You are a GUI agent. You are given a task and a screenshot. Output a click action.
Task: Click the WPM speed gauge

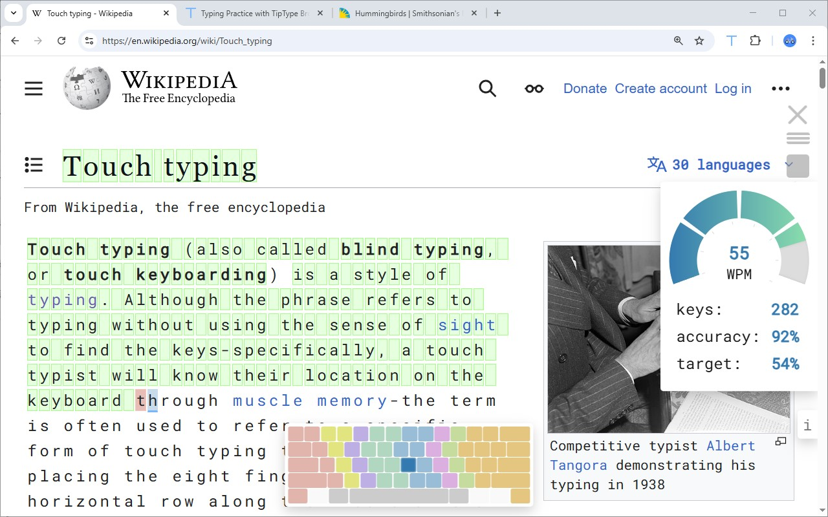point(739,238)
